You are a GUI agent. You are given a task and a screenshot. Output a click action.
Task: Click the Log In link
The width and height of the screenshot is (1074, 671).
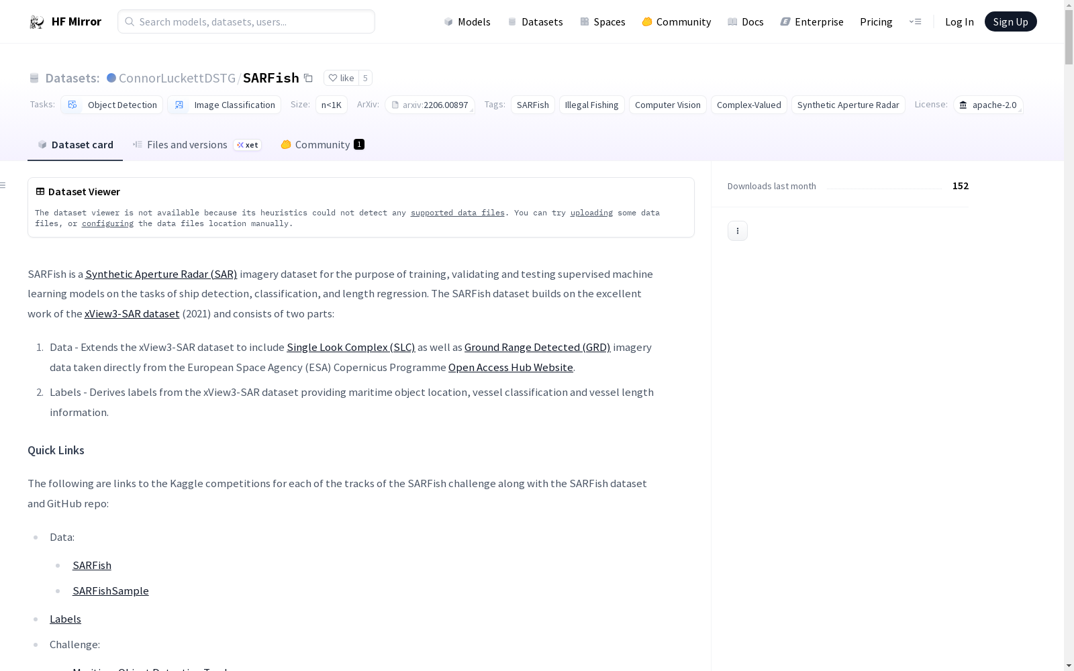(x=959, y=22)
